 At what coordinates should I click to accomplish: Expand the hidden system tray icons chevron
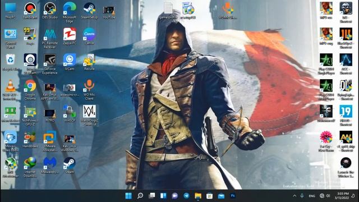click(x=294, y=196)
